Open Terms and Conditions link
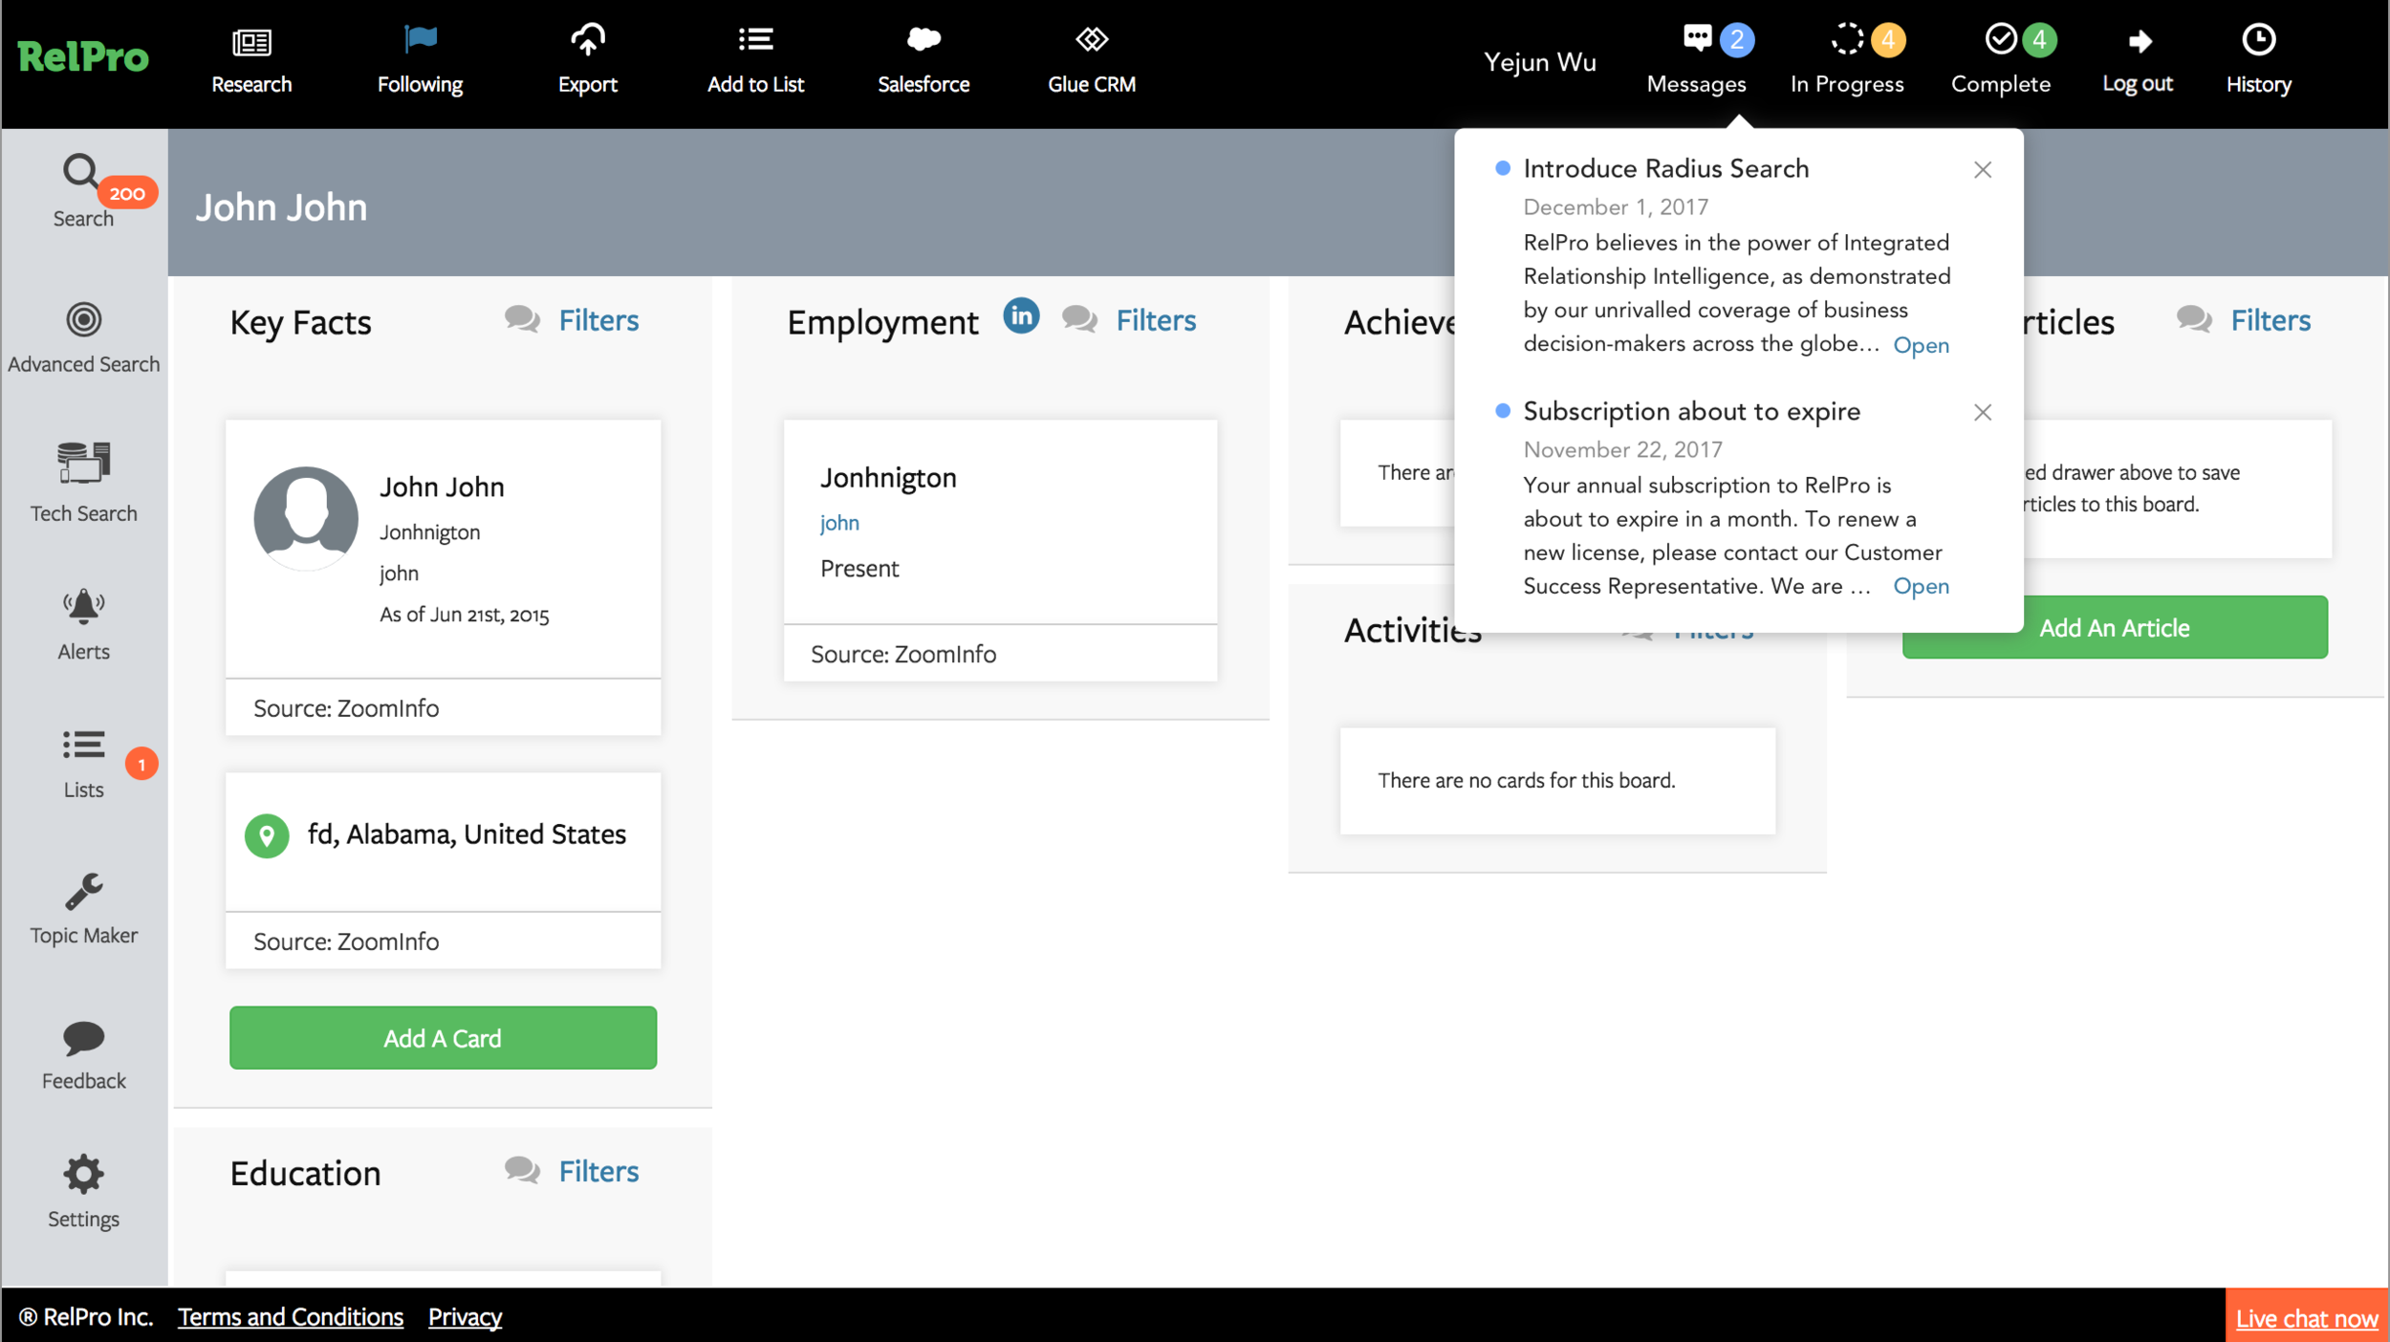Image resolution: width=2390 pixels, height=1342 pixels. pyautogui.click(x=291, y=1317)
